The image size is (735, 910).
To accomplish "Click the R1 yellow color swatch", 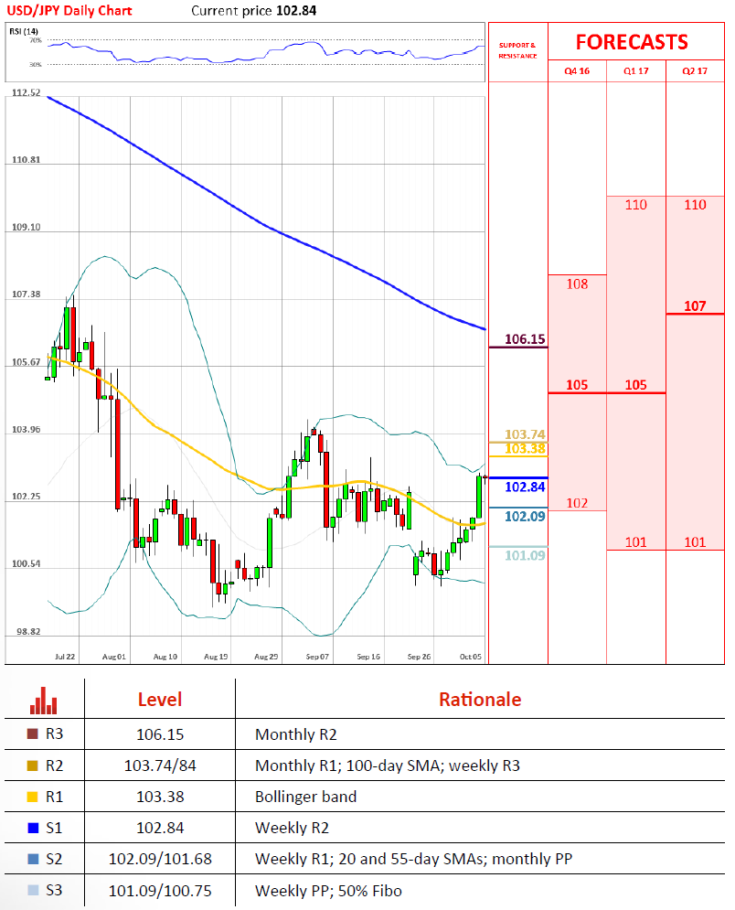I will (33, 797).
